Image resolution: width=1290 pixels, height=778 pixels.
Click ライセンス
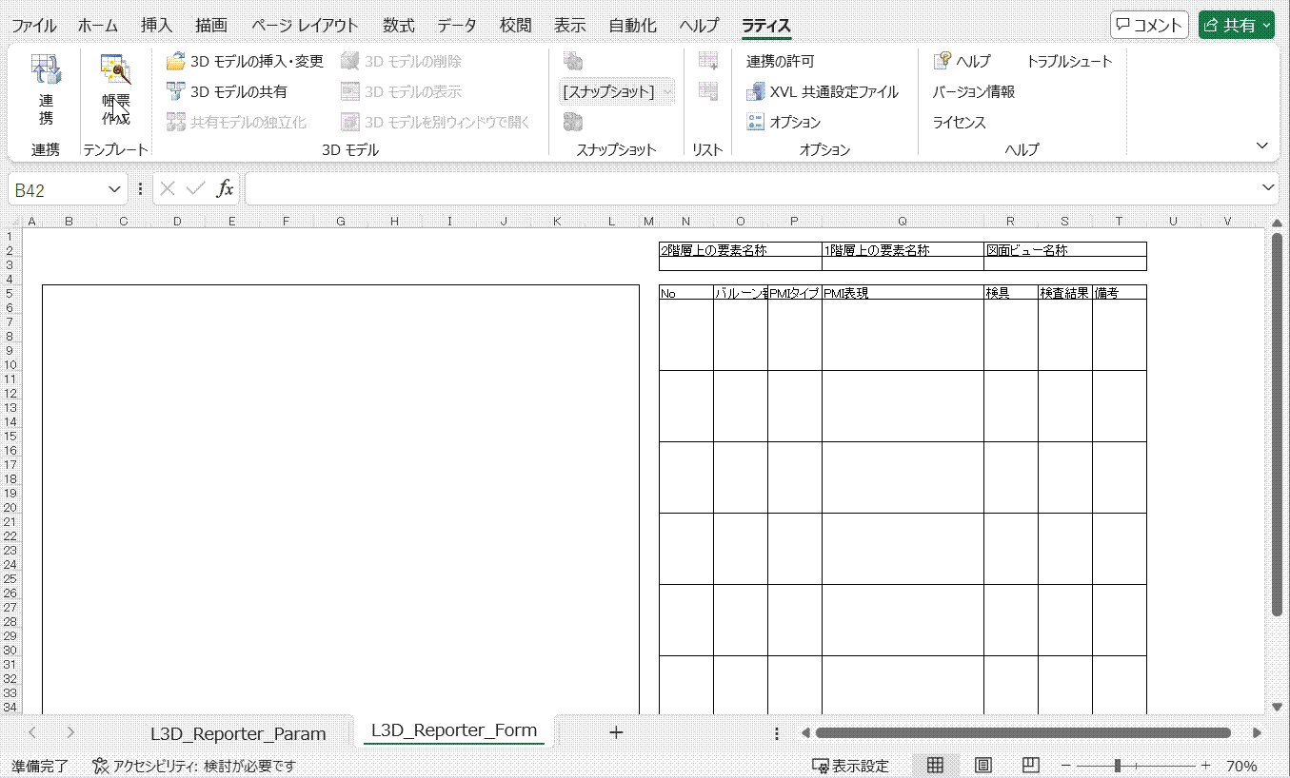point(959,123)
